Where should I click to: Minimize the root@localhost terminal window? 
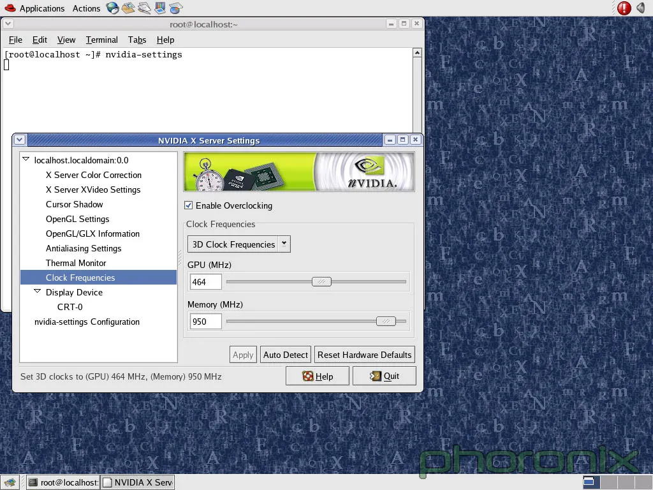(x=391, y=24)
